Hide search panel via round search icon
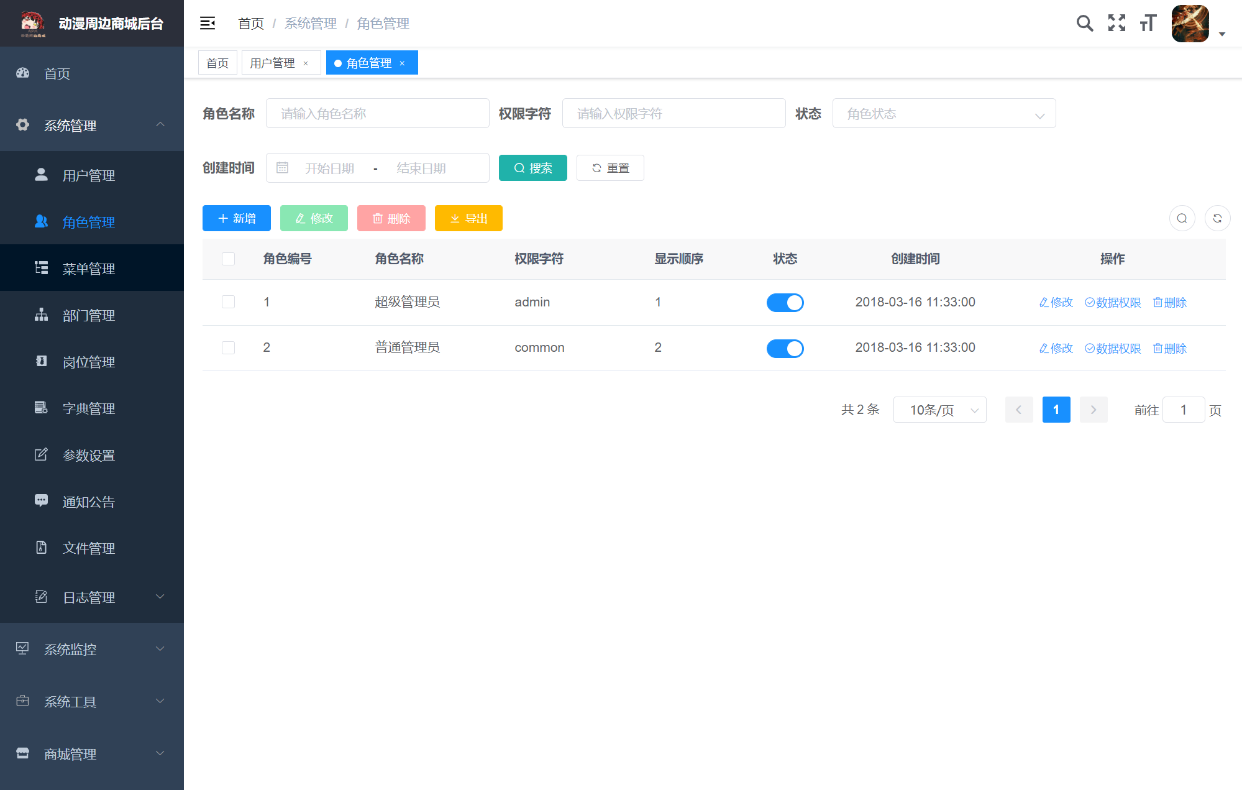Screen dimensions: 1242x790 coord(1182,218)
